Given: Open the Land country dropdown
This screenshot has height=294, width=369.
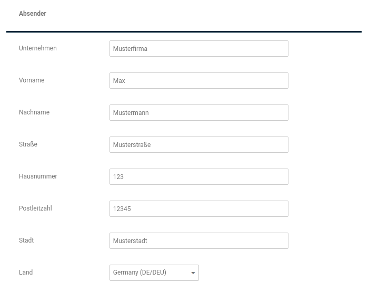Looking at the screenshot, I should tap(150, 272).
